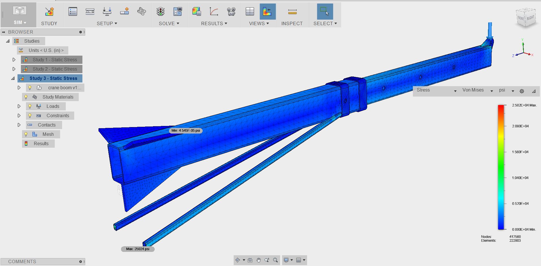Click the Animate results icon
The image size is (541, 266).
[231, 12]
